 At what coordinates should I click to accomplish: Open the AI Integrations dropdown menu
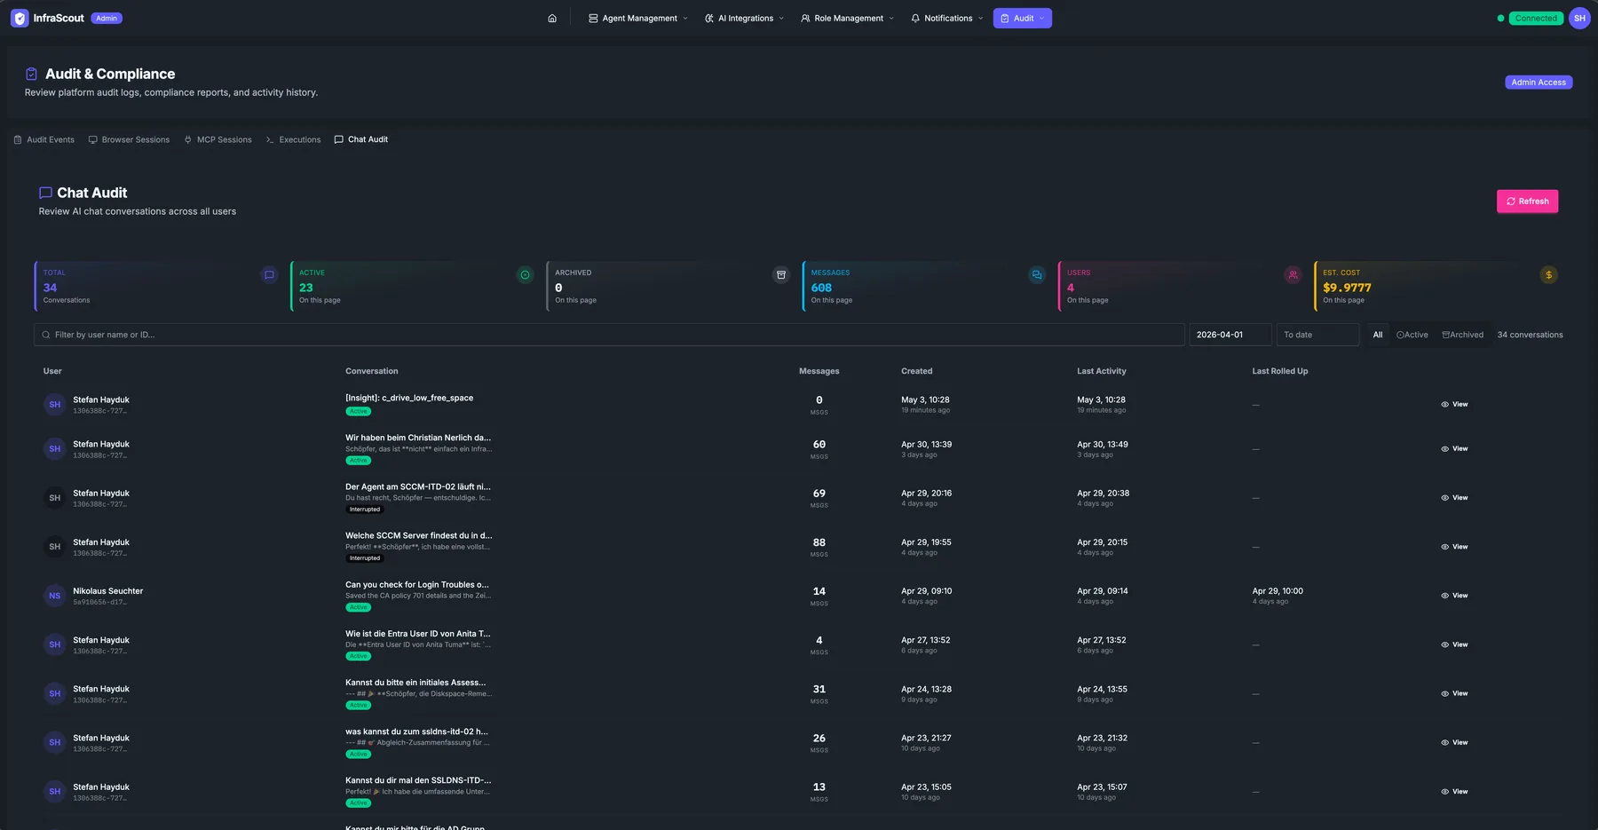pyautogui.click(x=744, y=18)
